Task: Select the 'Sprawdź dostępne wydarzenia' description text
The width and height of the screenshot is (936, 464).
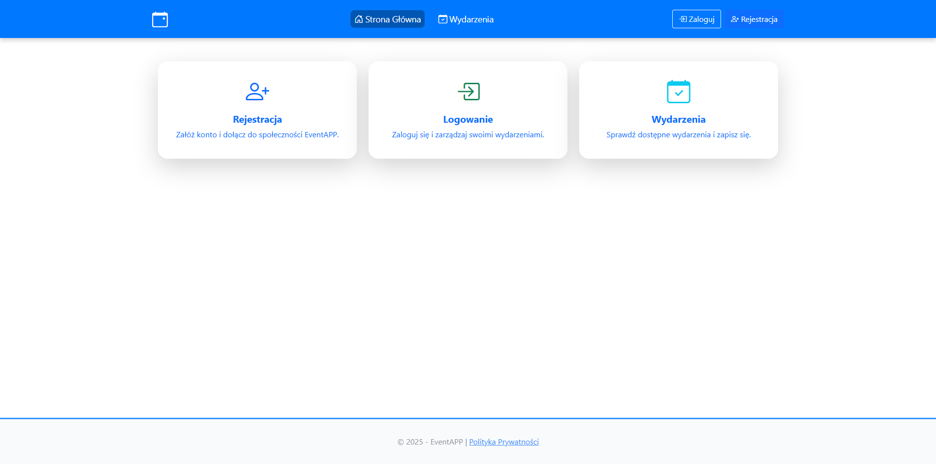Action: coord(679,135)
